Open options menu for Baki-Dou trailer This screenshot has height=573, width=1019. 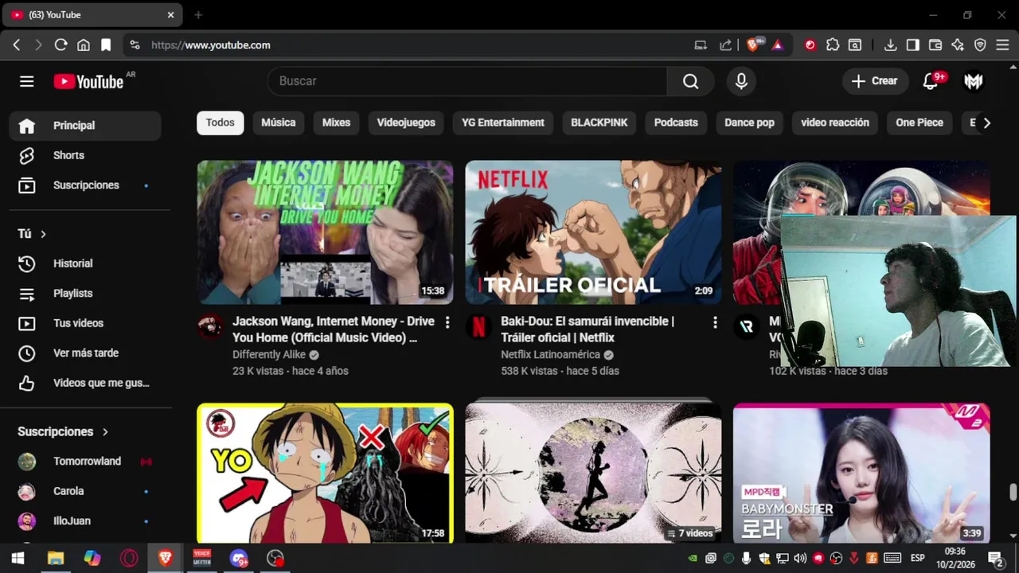pos(715,322)
